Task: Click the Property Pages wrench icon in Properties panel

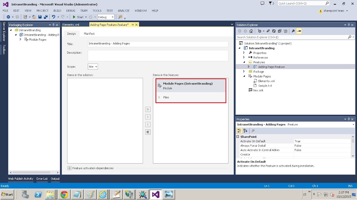Action: click(x=253, y=131)
